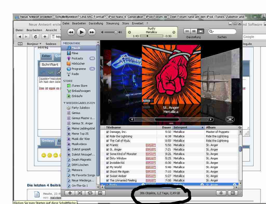This screenshot has width=266, height=204.
Task: Click the iTunes Suchen search field
Action: [222, 31]
